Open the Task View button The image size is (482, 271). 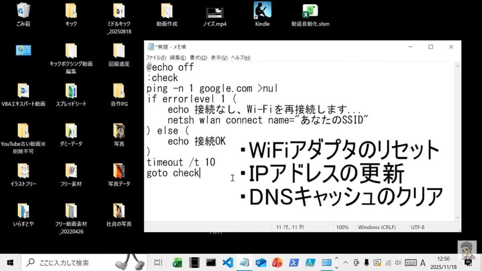(x=158, y=263)
